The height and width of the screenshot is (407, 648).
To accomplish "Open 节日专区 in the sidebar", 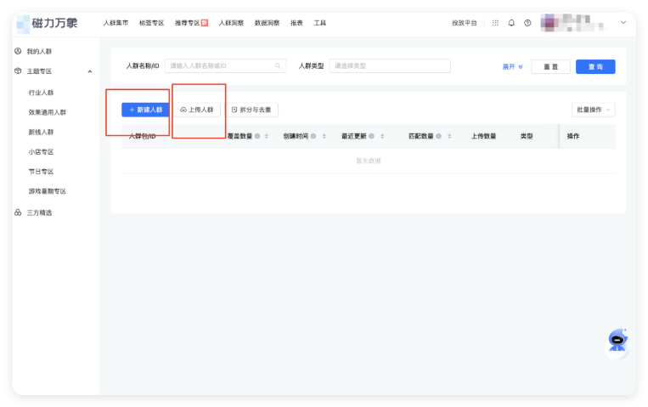I will (x=41, y=172).
